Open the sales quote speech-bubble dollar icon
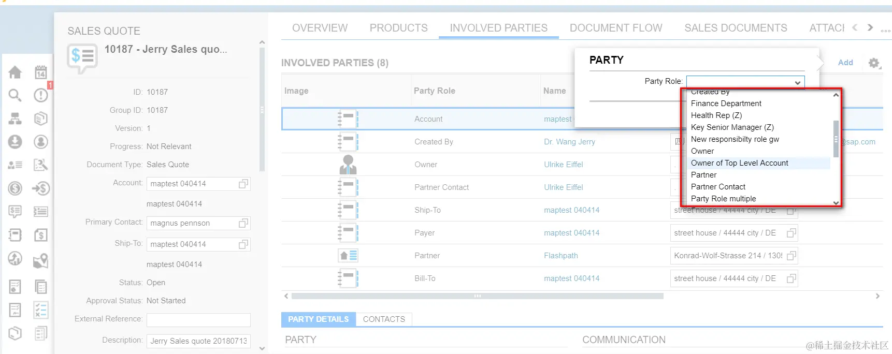Screen dimensions: 892x354 pyautogui.click(x=15, y=212)
